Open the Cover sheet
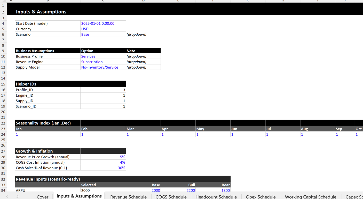 (42, 196)
